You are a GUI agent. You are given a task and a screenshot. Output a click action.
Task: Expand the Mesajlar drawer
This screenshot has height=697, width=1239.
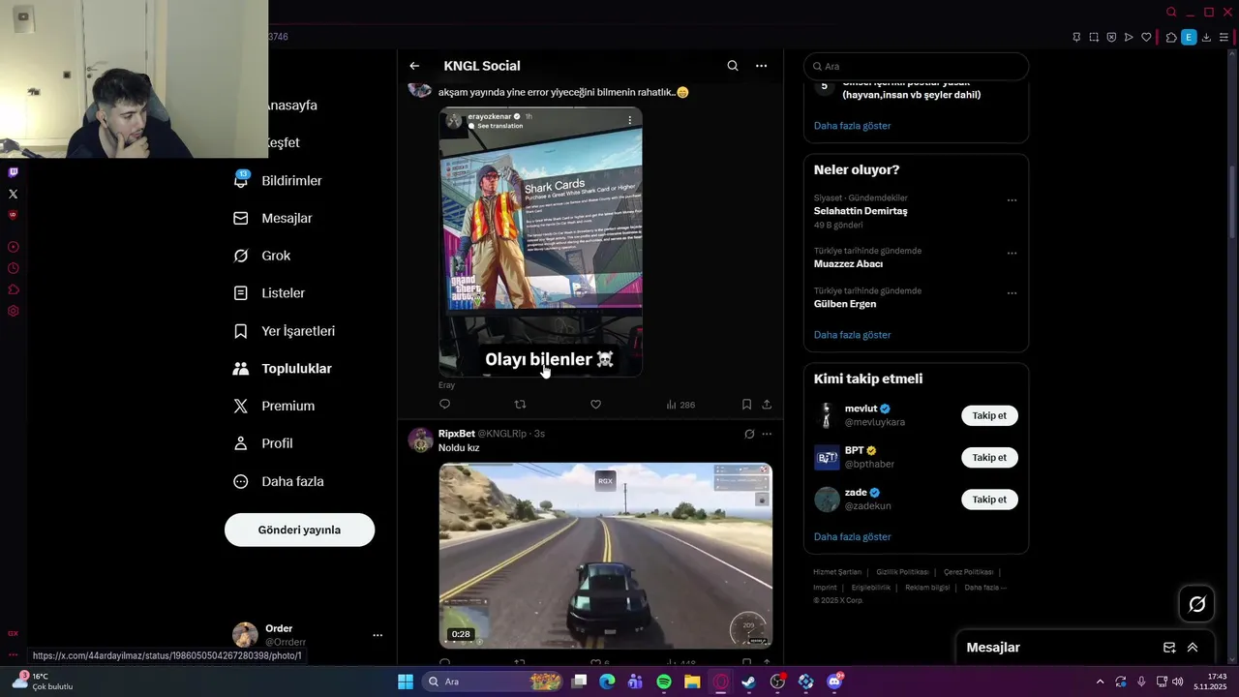pos(1193,648)
